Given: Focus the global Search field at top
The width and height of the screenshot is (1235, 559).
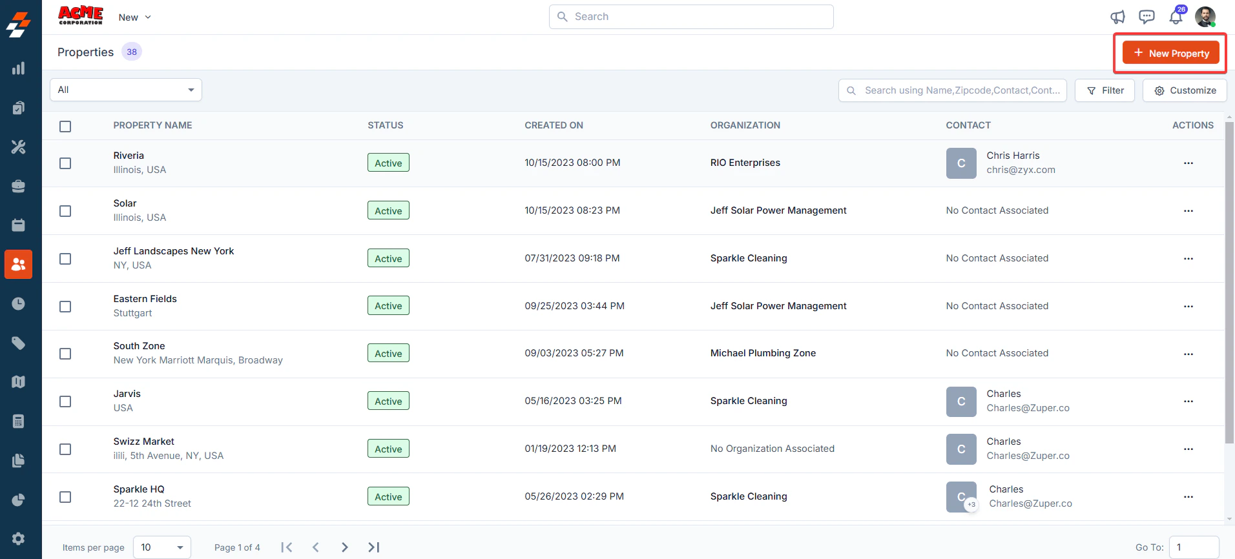Looking at the screenshot, I should click(691, 17).
